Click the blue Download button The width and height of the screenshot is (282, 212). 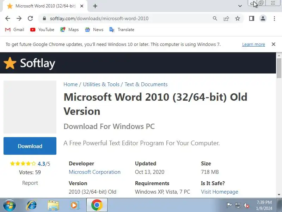(30, 146)
